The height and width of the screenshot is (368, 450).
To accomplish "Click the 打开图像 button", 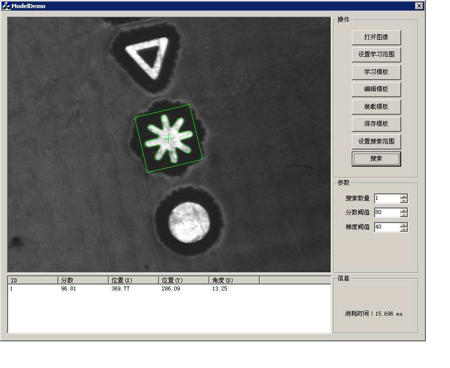I will tap(376, 37).
